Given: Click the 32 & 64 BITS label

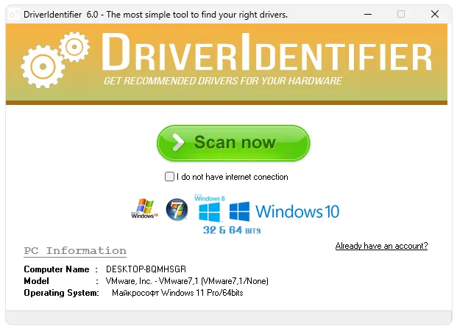Looking at the screenshot, I should 232,230.
